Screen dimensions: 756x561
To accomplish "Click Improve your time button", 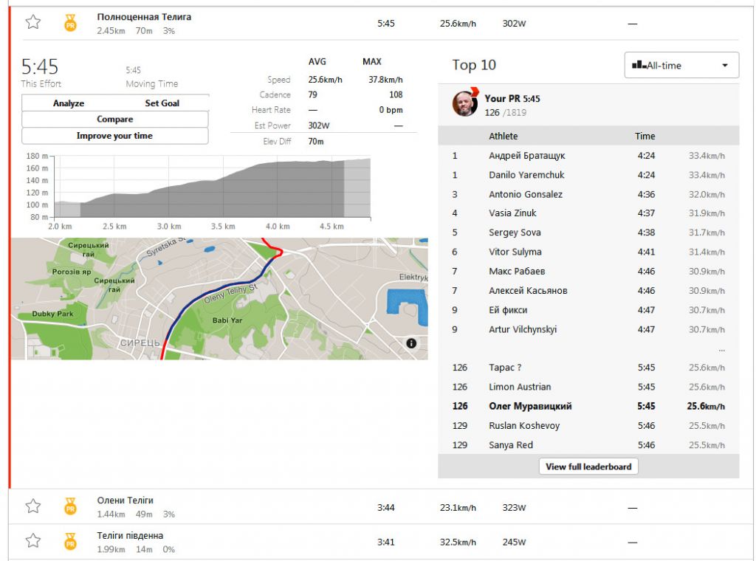I will pyautogui.click(x=115, y=137).
